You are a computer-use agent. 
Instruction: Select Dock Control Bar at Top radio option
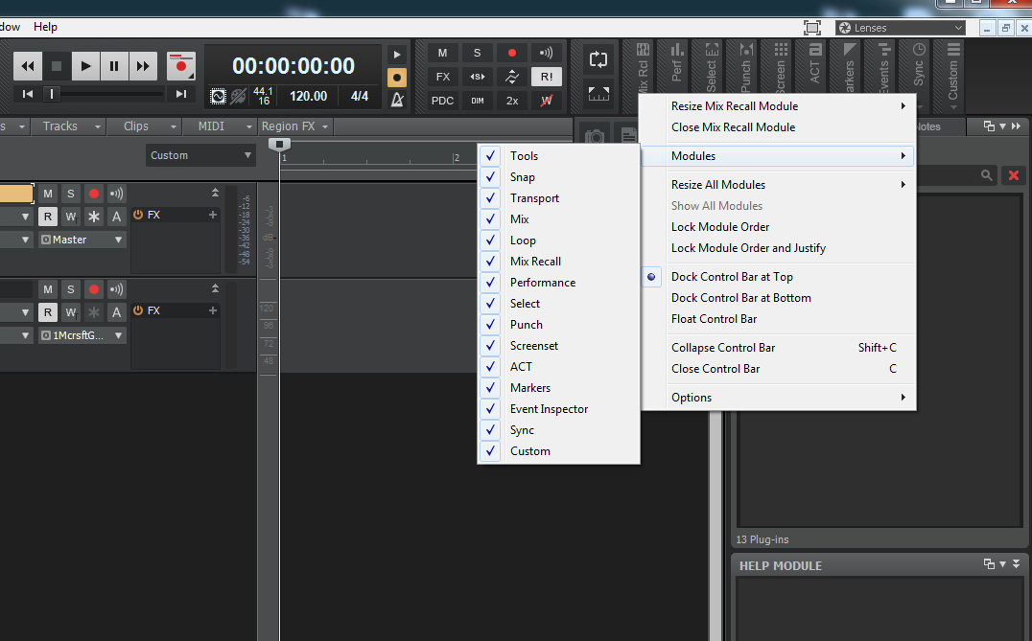732,277
